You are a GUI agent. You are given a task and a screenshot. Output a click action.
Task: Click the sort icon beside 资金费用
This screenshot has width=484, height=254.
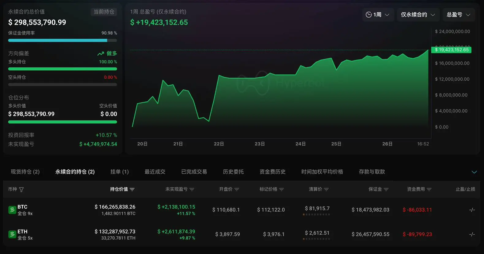(x=429, y=190)
